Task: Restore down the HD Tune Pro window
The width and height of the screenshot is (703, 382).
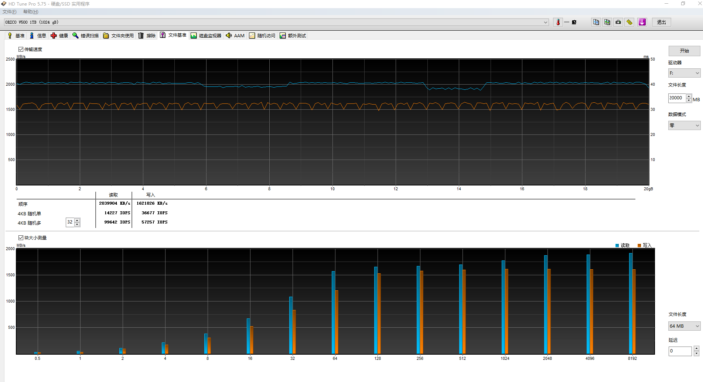Action: 683,4
